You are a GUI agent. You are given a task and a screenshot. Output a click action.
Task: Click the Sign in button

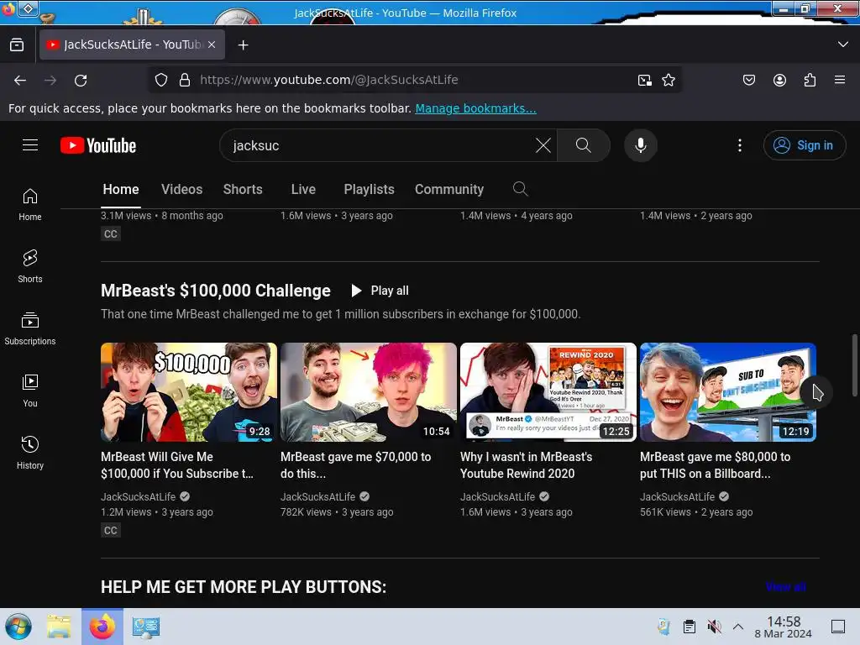tap(804, 145)
